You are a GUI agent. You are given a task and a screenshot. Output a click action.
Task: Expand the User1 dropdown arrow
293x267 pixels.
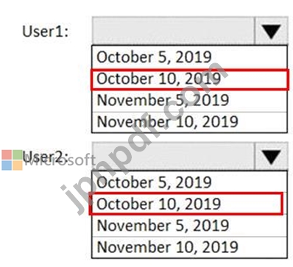[x=271, y=31]
